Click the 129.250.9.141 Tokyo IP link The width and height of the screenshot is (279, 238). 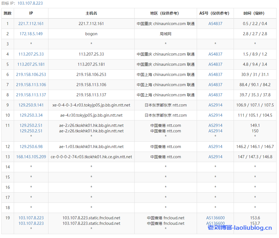tap(31, 105)
